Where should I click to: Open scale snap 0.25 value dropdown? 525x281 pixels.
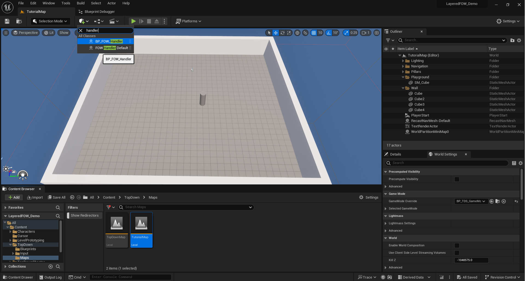pos(354,33)
